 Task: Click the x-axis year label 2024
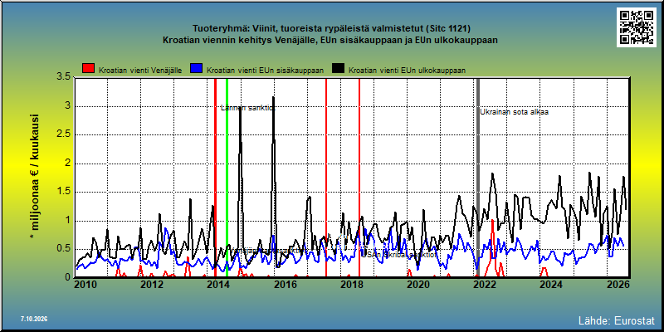[549, 285]
